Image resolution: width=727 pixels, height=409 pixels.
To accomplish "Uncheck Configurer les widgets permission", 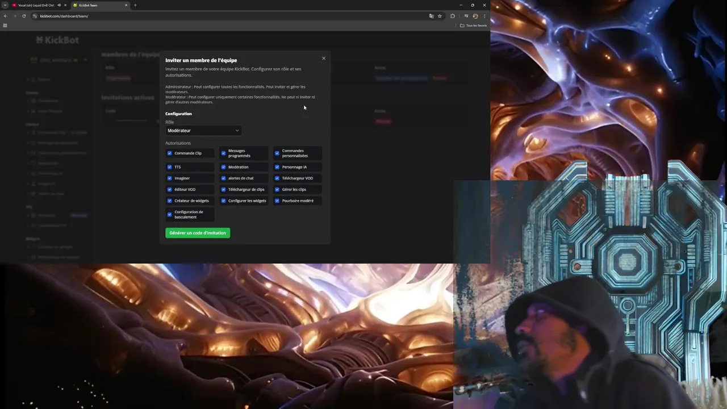I will pos(223,201).
